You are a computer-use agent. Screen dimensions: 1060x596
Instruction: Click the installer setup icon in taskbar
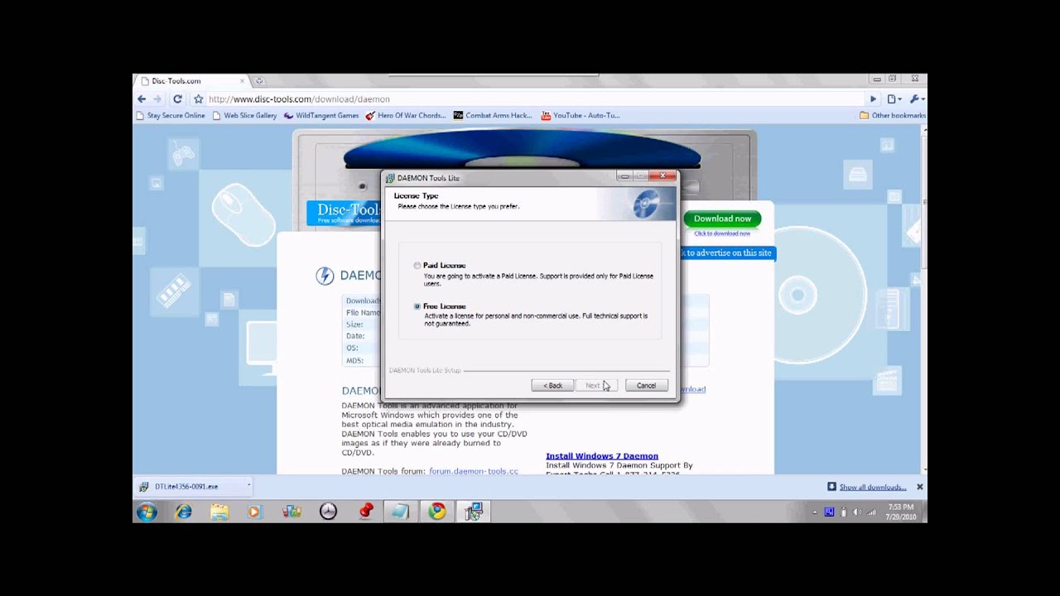(x=474, y=512)
